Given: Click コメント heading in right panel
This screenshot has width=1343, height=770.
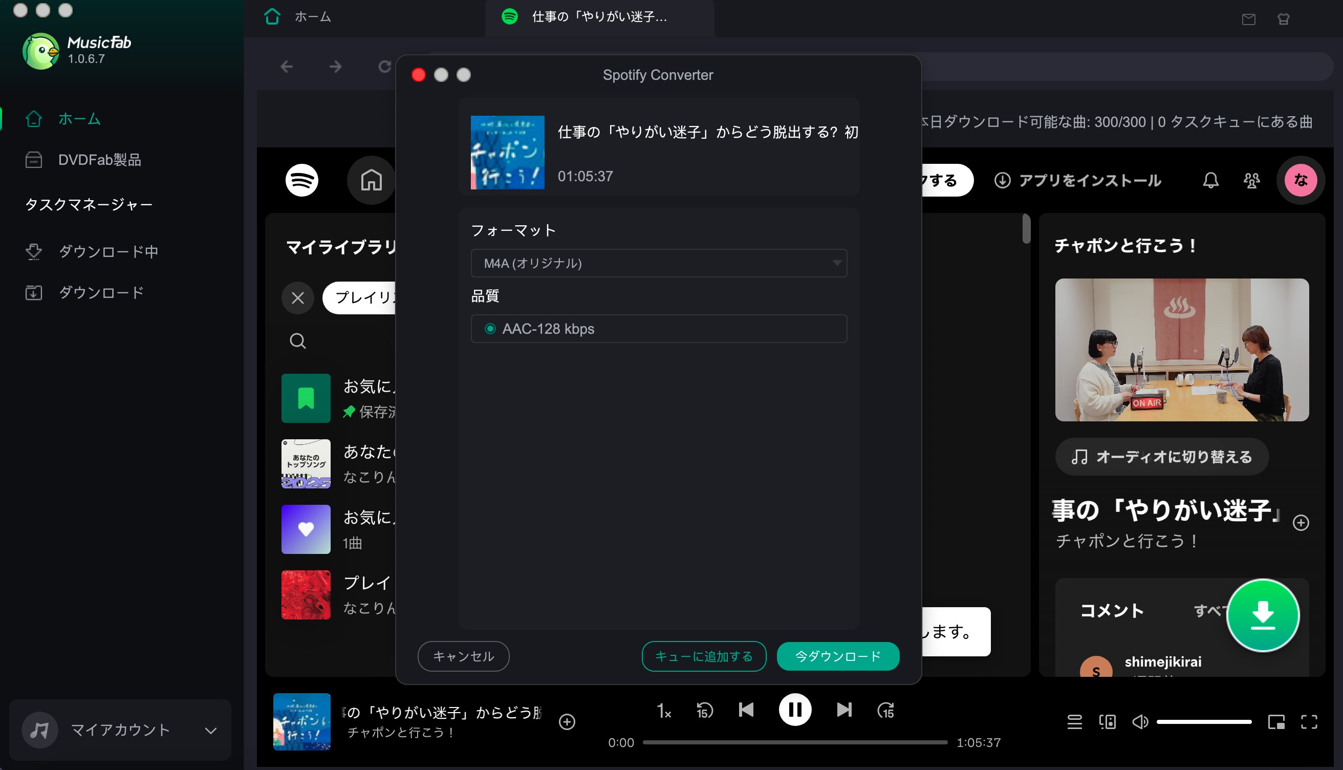Looking at the screenshot, I should (x=1112, y=611).
